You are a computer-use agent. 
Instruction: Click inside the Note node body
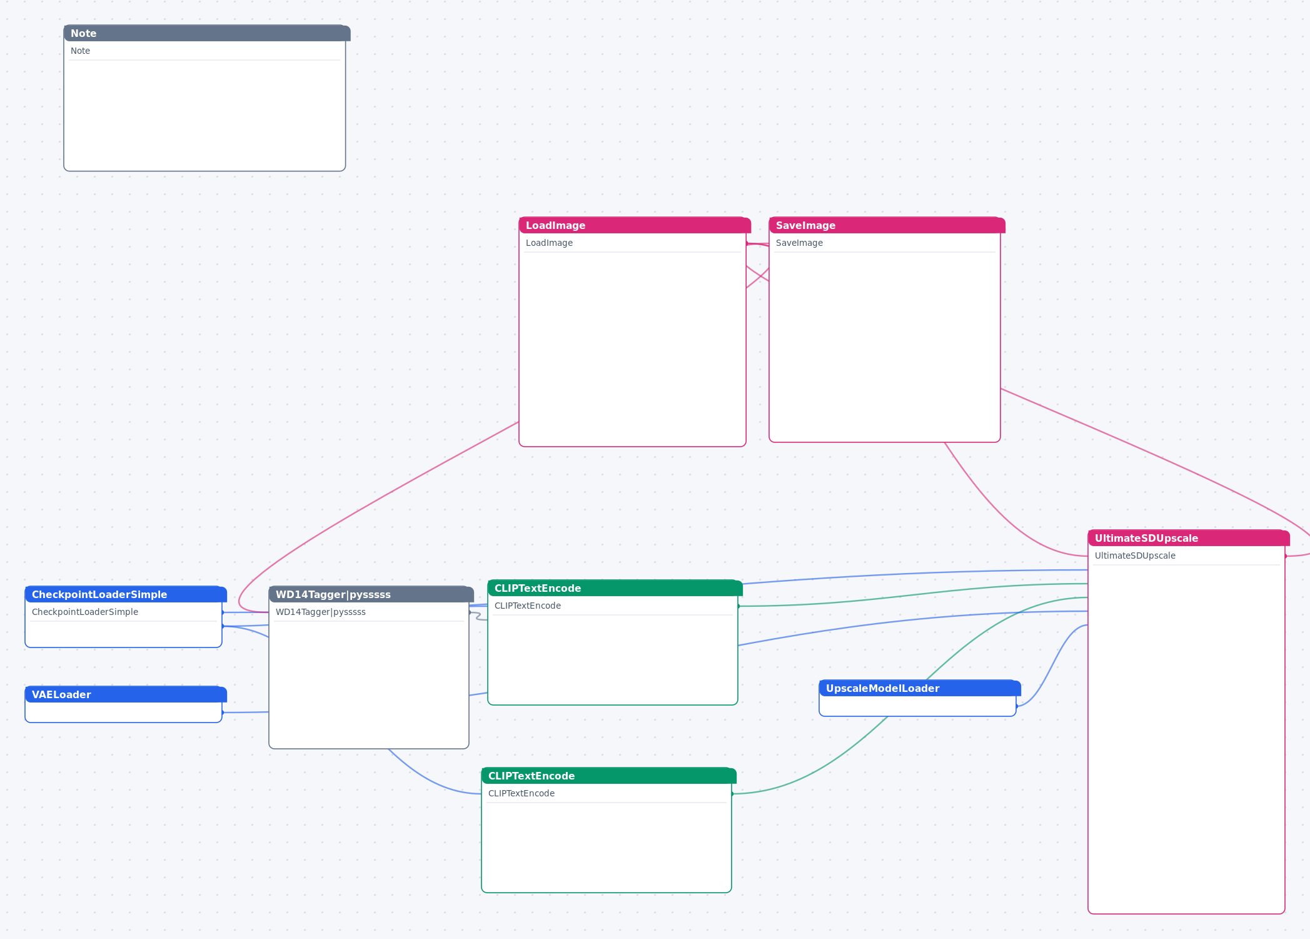(x=204, y=115)
